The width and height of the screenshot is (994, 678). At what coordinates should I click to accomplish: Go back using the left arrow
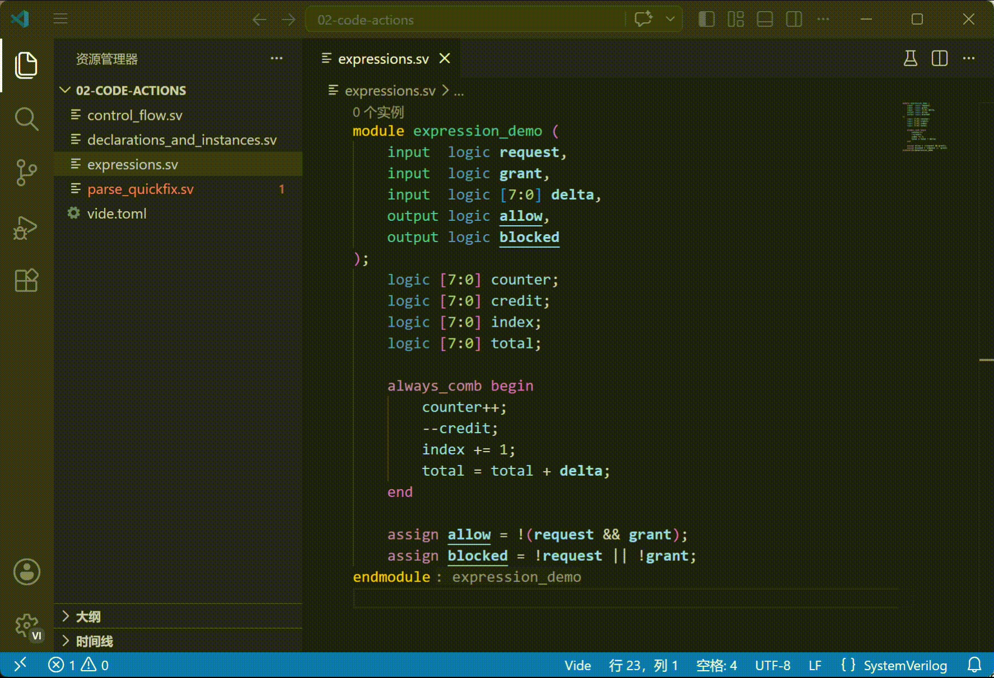point(259,20)
